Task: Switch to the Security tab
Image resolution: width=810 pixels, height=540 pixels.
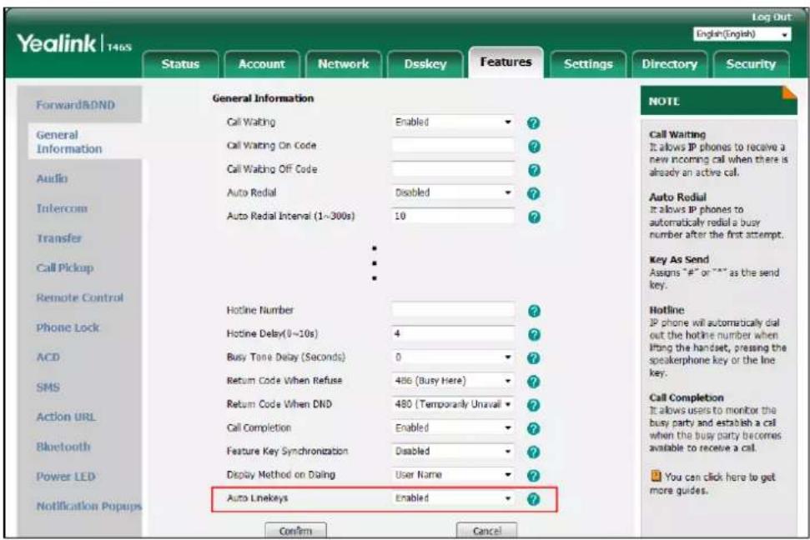Action: click(x=751, y=64)
